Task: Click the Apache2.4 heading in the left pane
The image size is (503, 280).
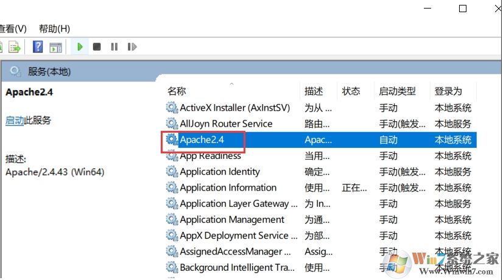Action: [x=29, y=92]
